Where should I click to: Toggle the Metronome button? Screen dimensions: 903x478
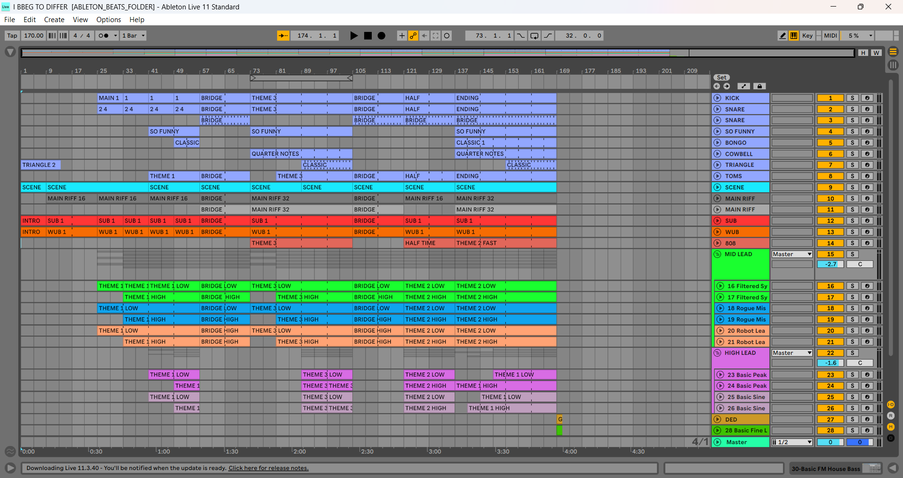pyautogui.click(x=104, y=36)
